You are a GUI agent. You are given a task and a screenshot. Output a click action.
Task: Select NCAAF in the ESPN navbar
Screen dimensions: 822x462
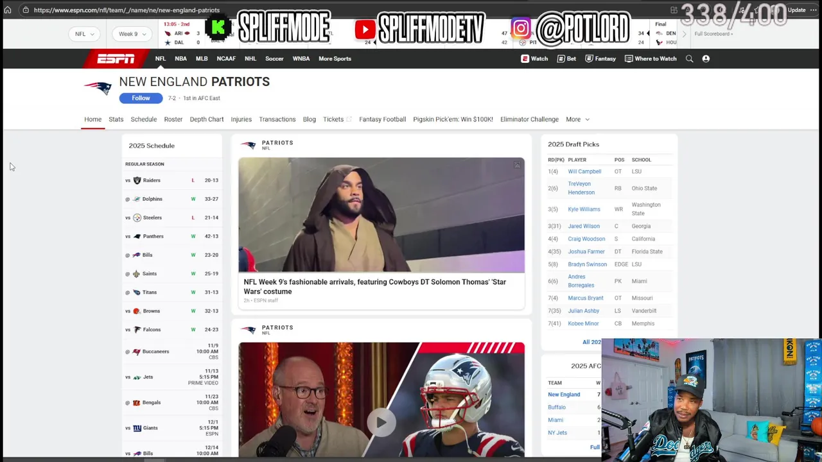[x=226, y=58]
